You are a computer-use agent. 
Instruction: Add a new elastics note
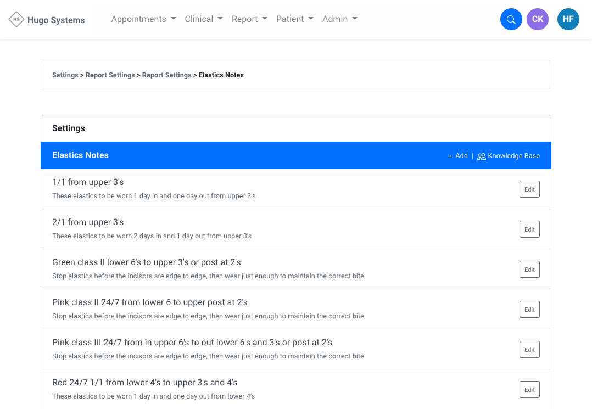pos(458,156)
